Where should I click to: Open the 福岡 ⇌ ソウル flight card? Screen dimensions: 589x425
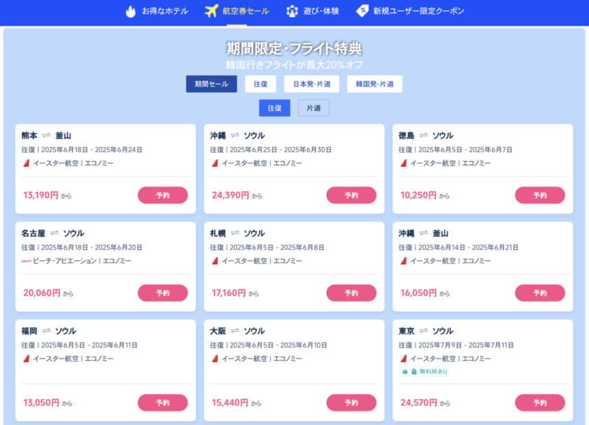pos(105,371)
